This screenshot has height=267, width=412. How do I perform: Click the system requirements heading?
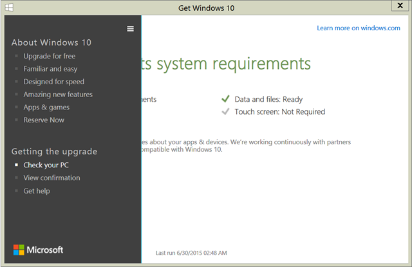[x=226, y=64]
